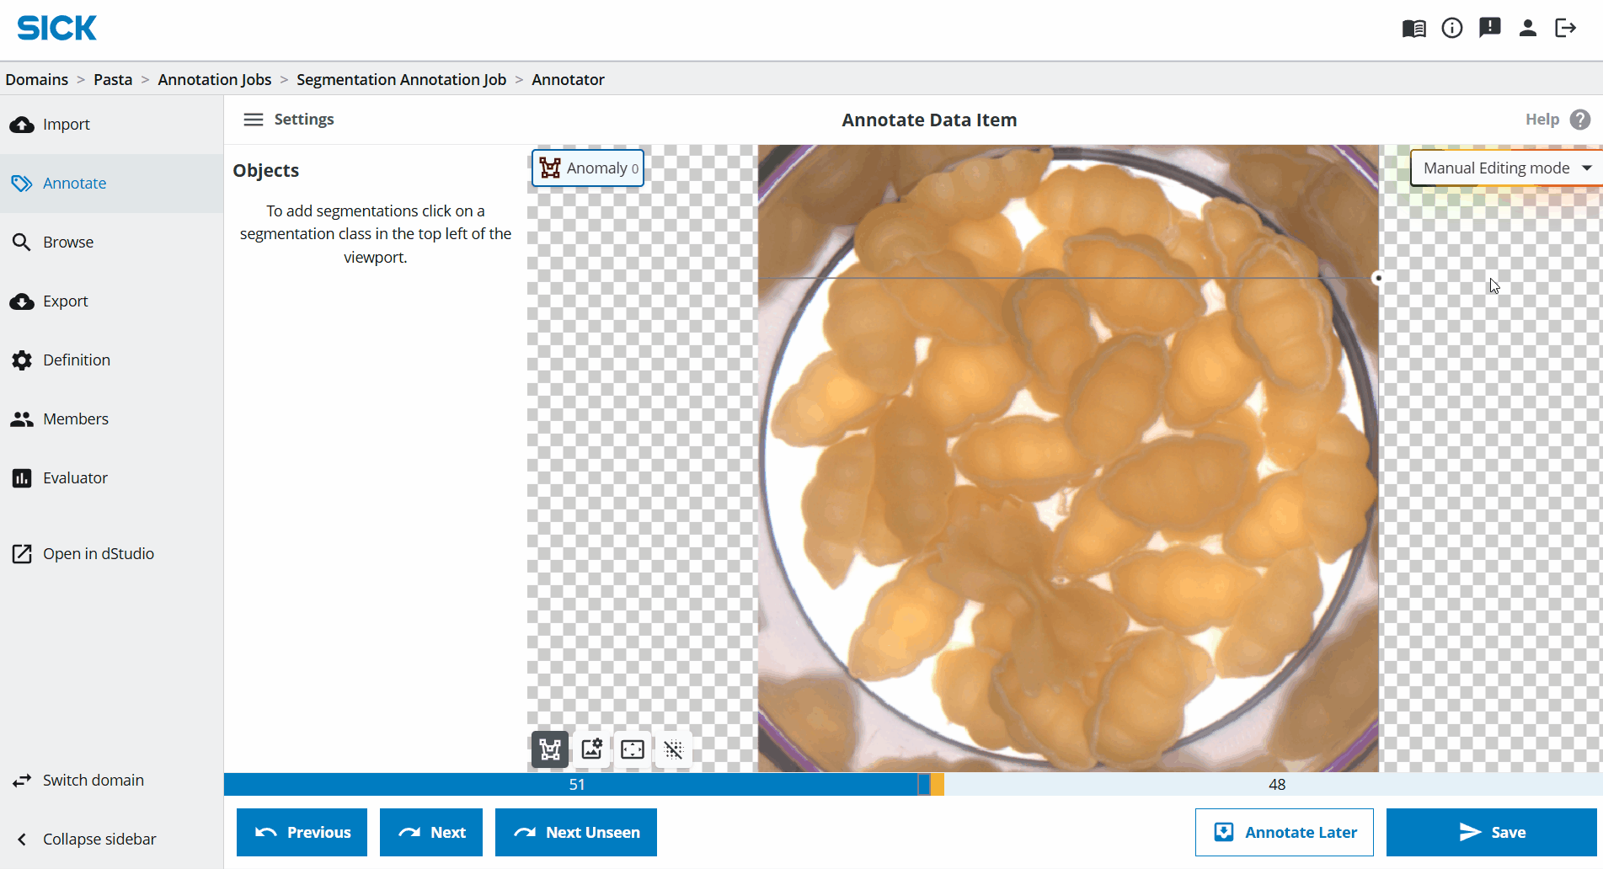Open Definition in sidebar
Screen dimensions: 1603x869
click(111, 360)
